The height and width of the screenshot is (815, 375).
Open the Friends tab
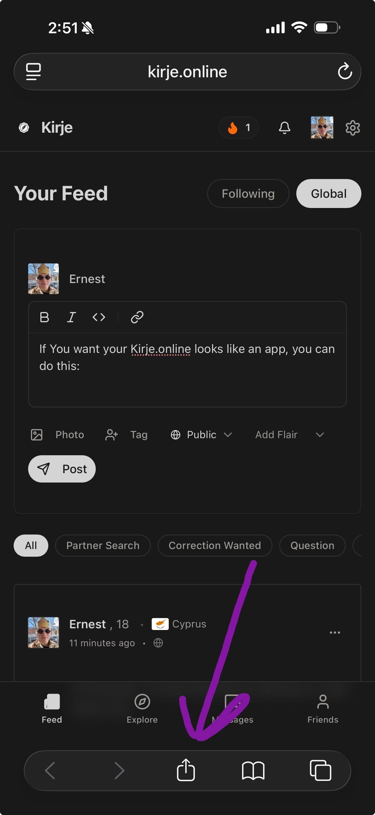pyautogui.click(x=322, y=708)
